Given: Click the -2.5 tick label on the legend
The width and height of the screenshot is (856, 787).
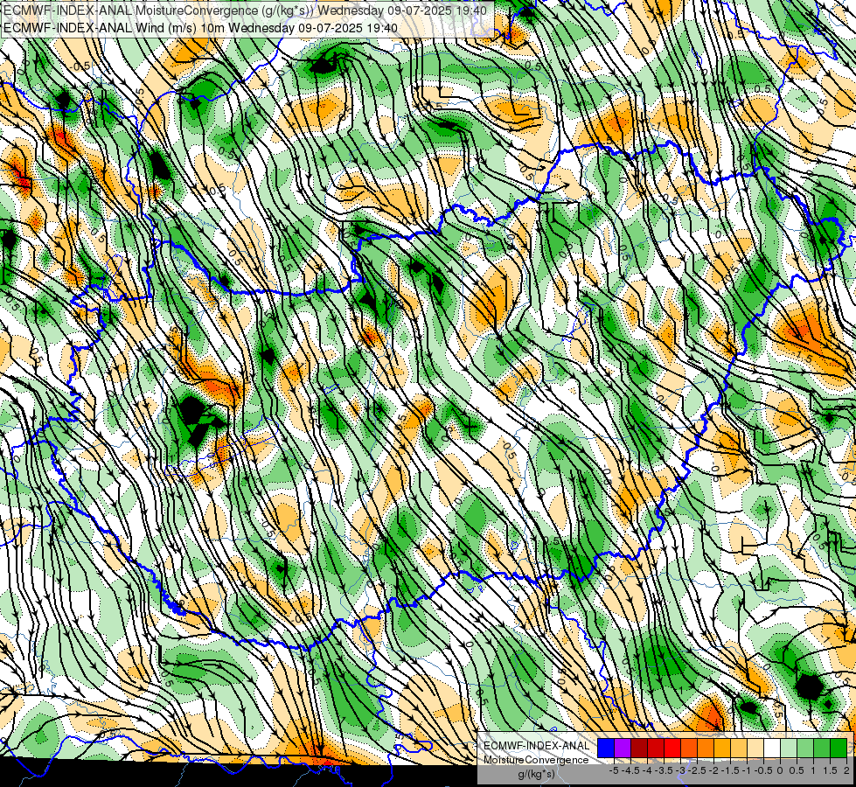Looking at the screenshot, I should pyautogui.click(x=697, y=770).
